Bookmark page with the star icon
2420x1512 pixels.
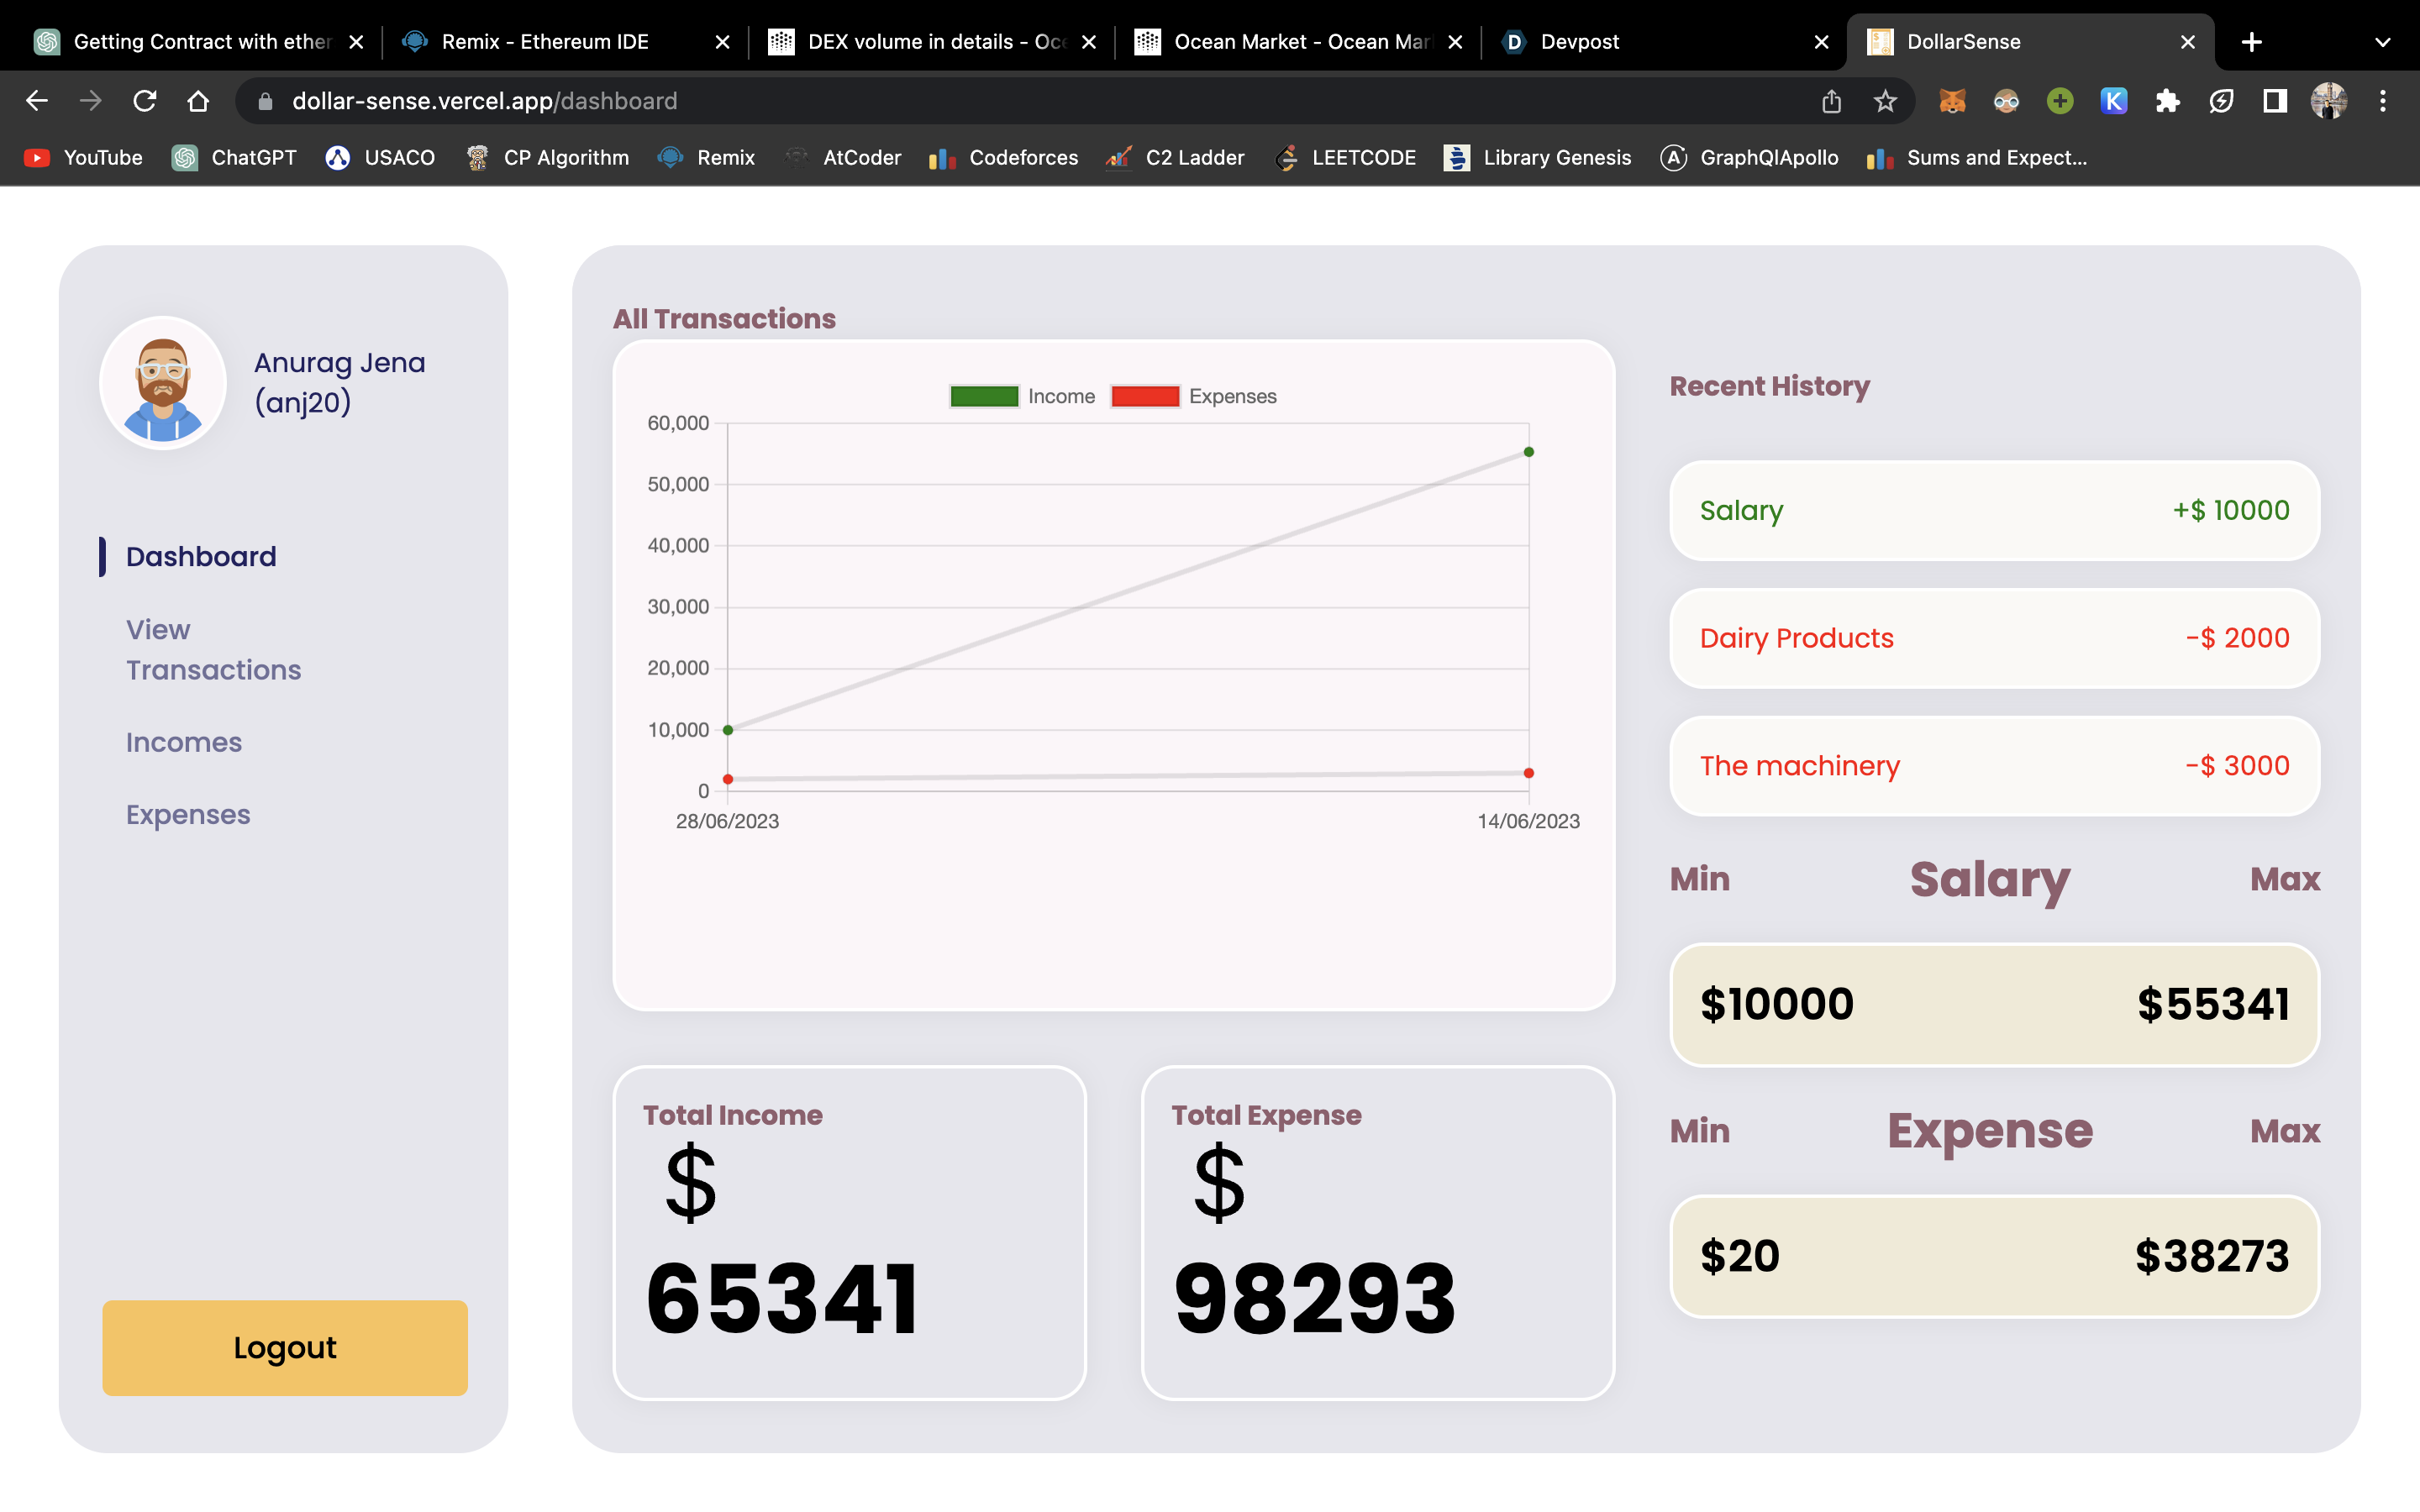1885,101
